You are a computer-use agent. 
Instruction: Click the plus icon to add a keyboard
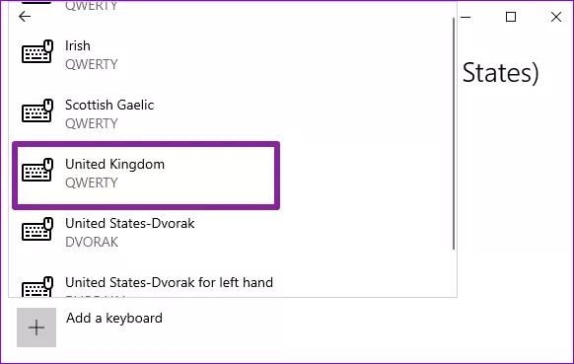click(36, 328)
